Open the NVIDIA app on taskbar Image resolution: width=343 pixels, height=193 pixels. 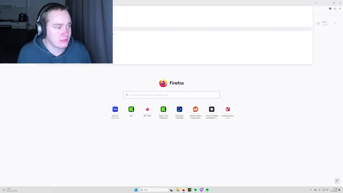(189, 190)
